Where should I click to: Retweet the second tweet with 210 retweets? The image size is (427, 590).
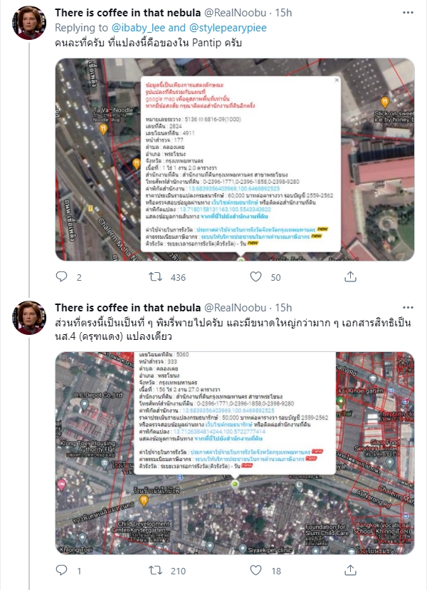click(155, 571)
